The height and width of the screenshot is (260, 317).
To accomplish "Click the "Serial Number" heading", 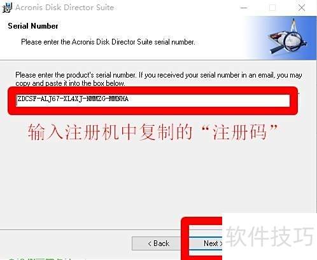I will coord(33,26).
